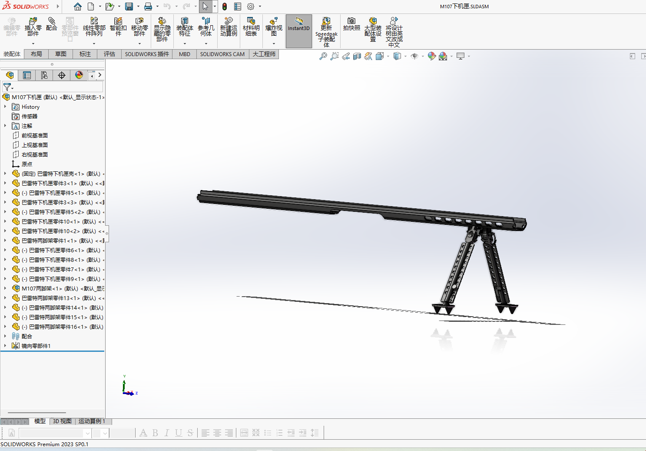Open the Edit Appearance color ball icon

point(431,56)
